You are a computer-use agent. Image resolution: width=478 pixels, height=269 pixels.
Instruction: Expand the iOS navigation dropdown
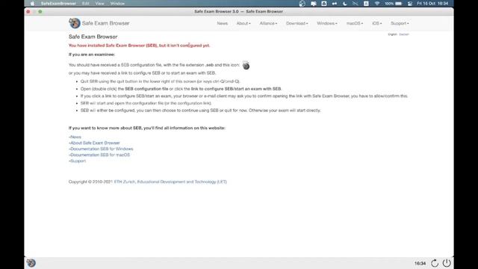click(x=376, y=23)
